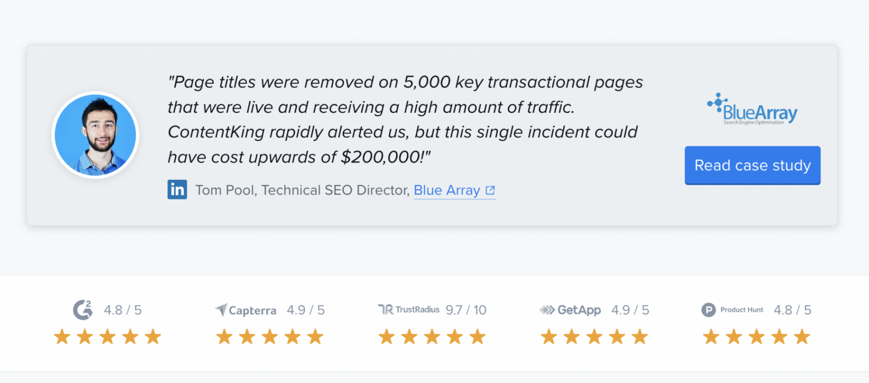This screenshot has height=383, width=869.
Task: Click the middle star under TrustRadius rating
Action: (x=432, y=337)
